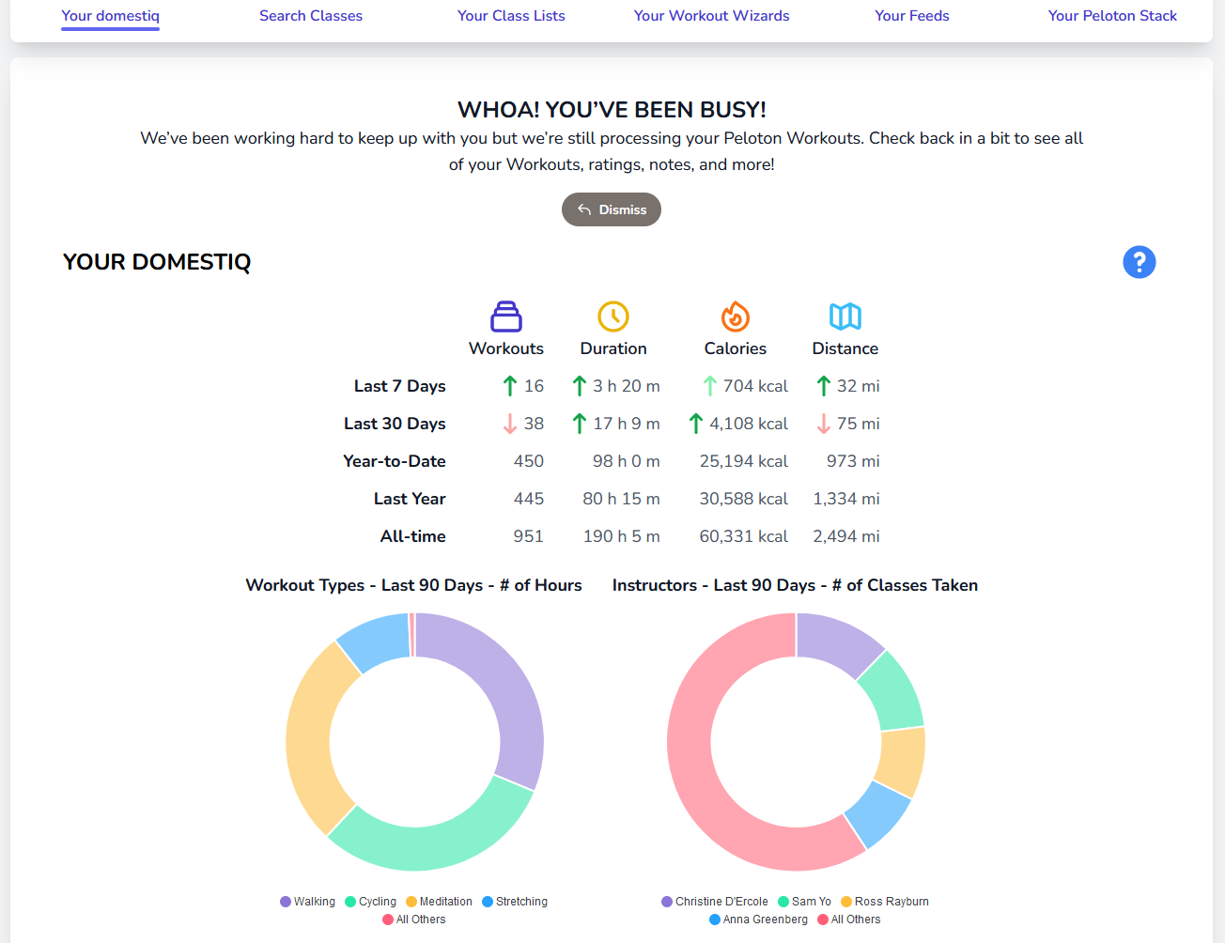Select the Year-to-Date row label
The image size is (1225, 943).
[395, 461]
